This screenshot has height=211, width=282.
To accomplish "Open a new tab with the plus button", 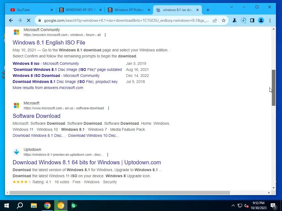I will click(208, 10).
